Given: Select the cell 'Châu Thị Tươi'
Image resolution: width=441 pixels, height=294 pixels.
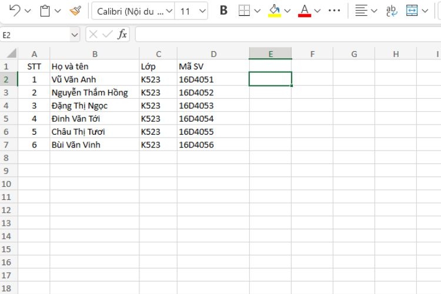Looking at the screenshot, I should coord(95,131).
